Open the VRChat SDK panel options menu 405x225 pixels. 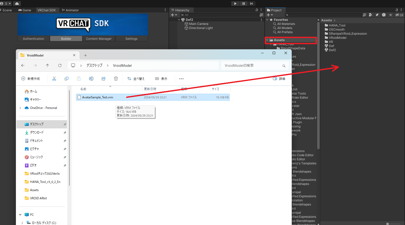pyautogui.click(x=165, y=10)
